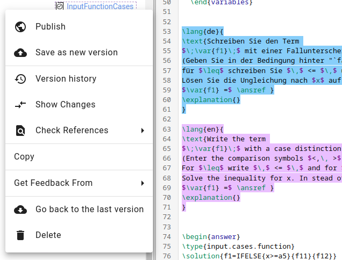The image size is (342, 260).
Task: Open Version history entry
Action: (x=79, y=78)
